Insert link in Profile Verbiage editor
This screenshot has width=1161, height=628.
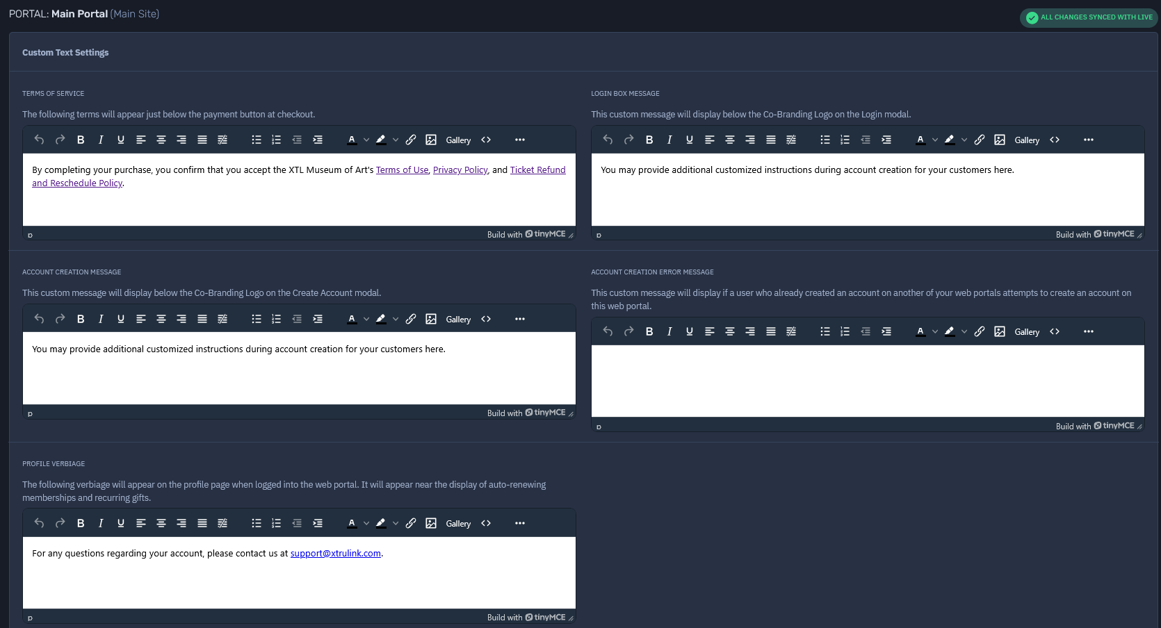coord(411,523)
